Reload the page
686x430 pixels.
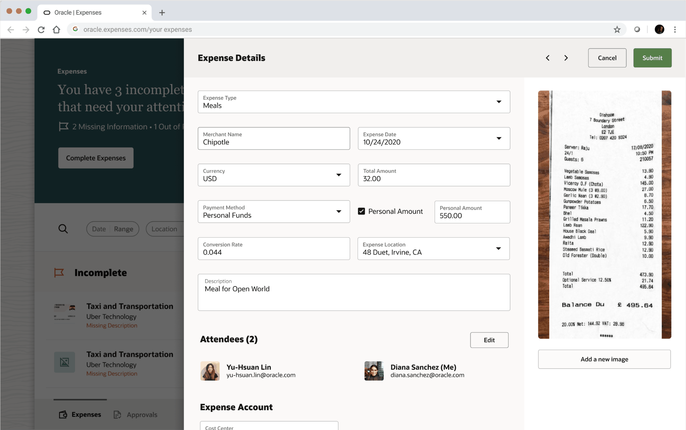pos(41,29)
